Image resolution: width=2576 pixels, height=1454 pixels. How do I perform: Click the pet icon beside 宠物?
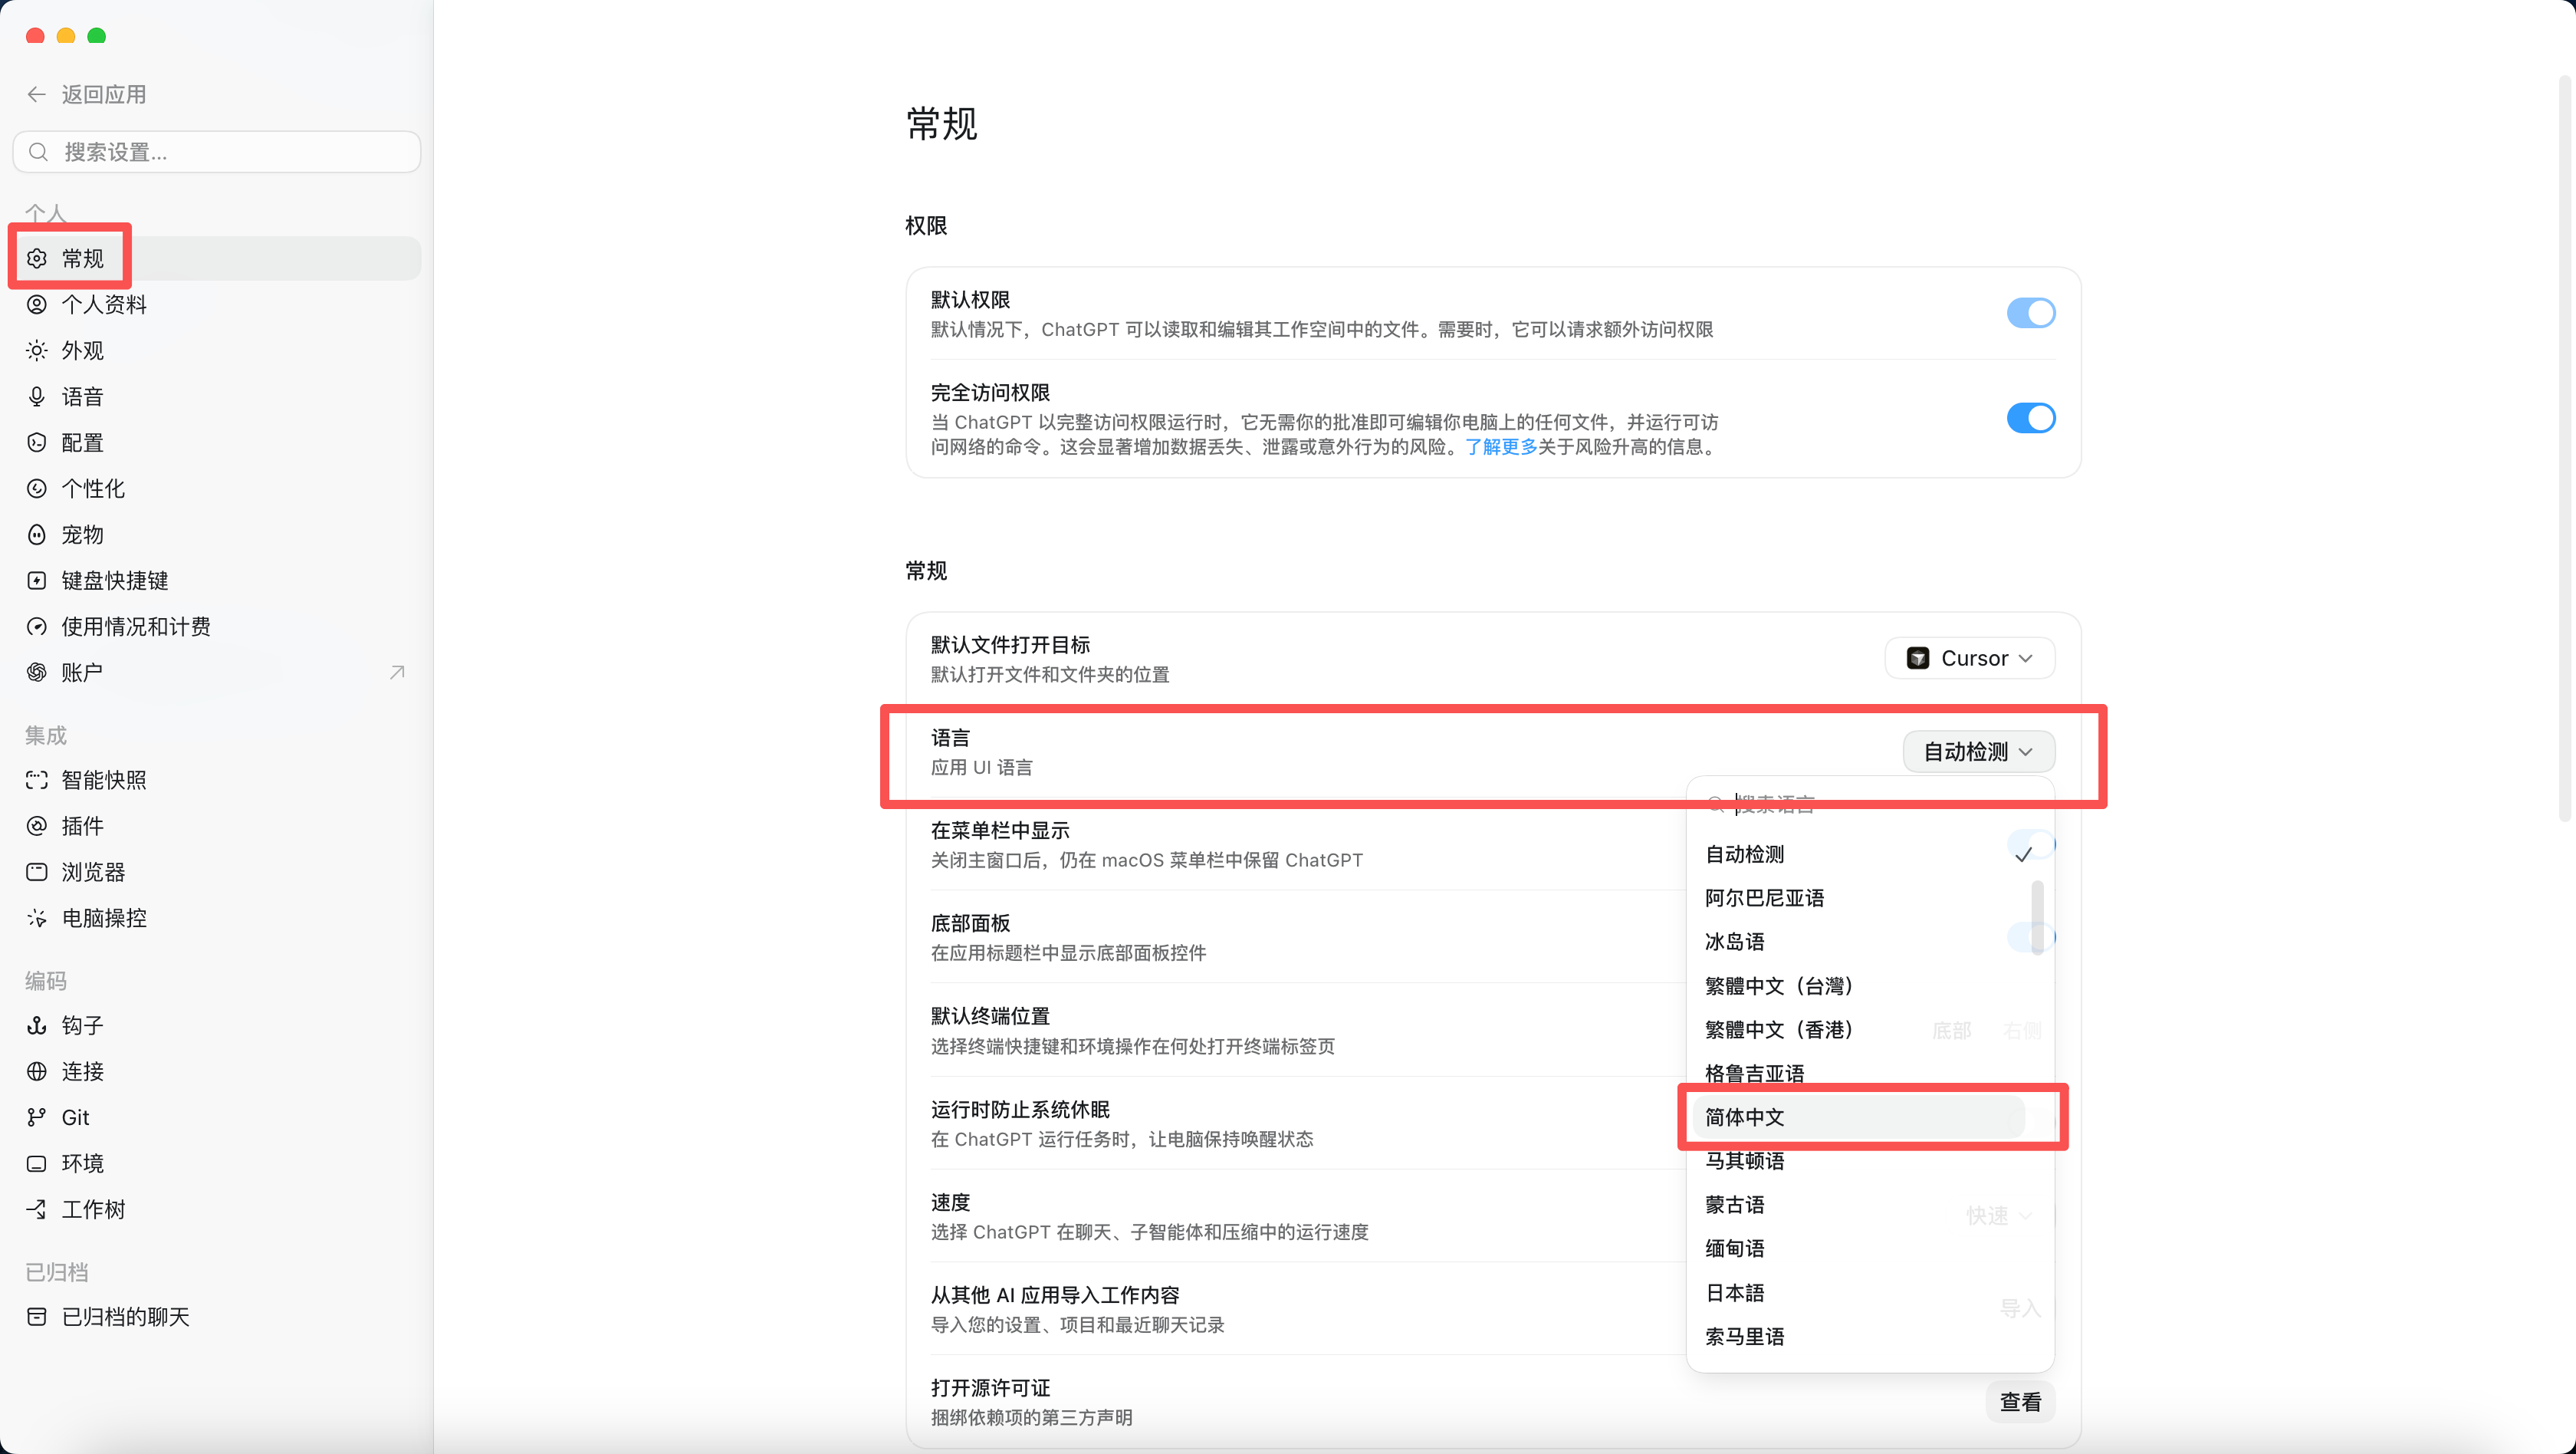[x=37, y=535]
